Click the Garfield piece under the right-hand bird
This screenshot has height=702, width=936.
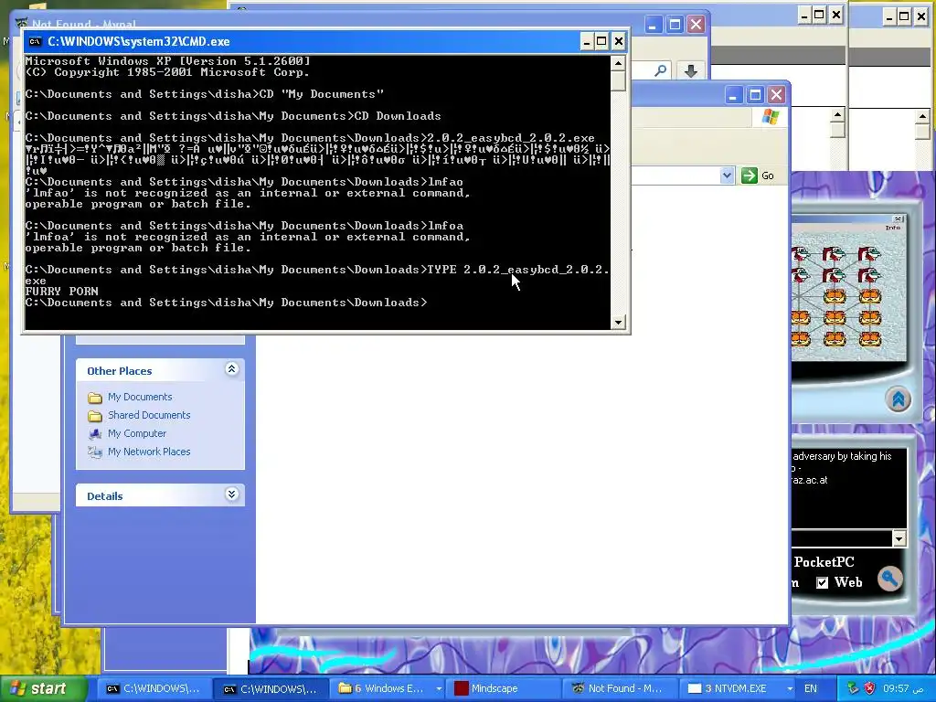(870, 296)
